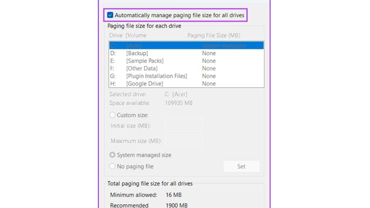Select System managed size radio button
Image resolution: width=370 pixels, height=208 pixels.
tap(113, 155)
